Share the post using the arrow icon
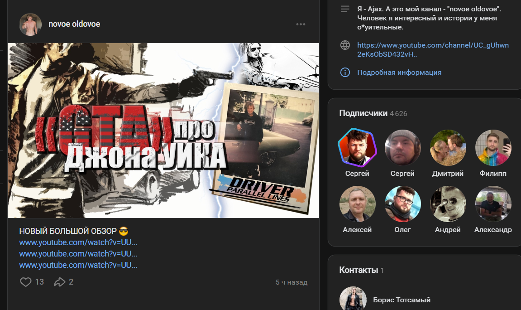521x310 pixels. click(60, 282)
